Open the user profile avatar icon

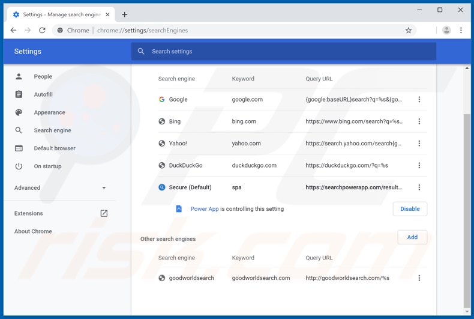446,30
